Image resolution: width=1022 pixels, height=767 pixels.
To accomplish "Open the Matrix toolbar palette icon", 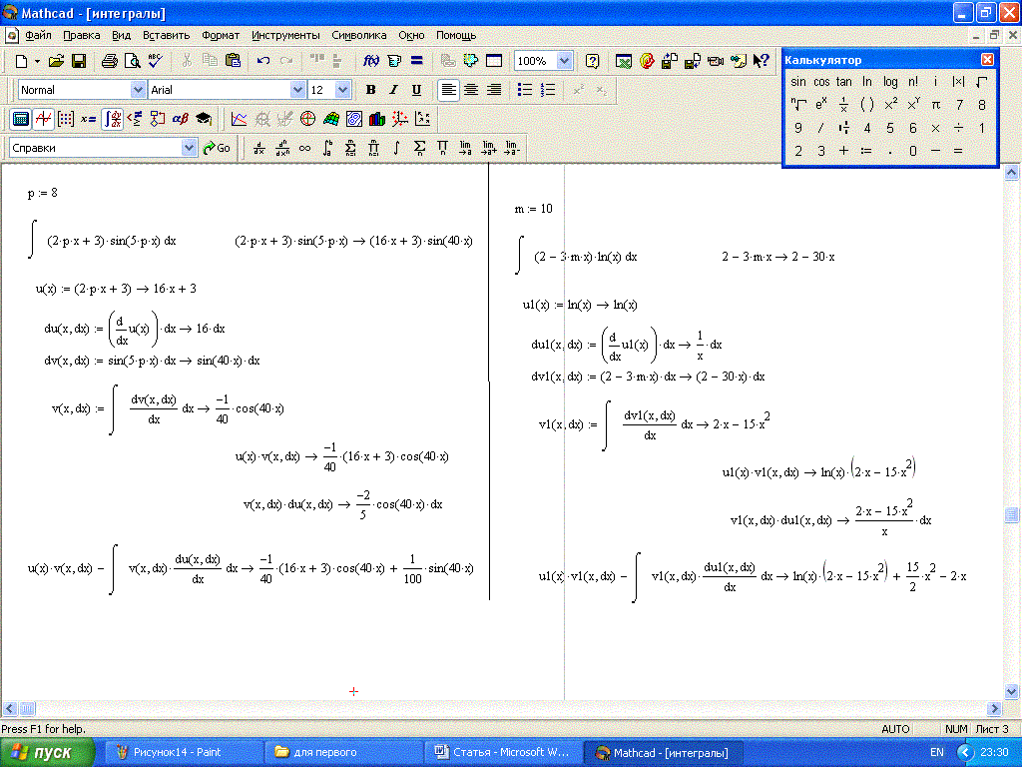I will pos(66,119).
